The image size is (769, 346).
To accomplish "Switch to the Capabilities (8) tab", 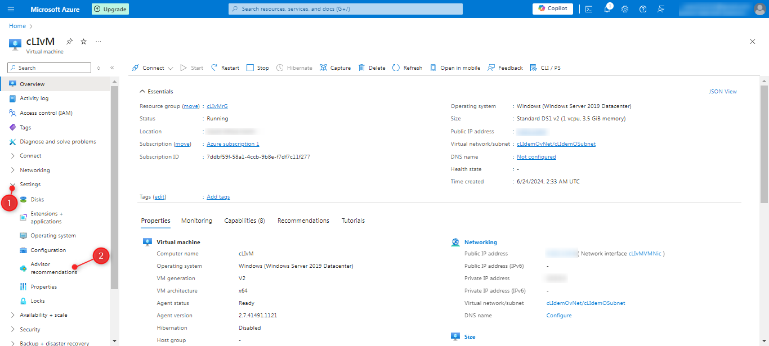I will [244, 221].
